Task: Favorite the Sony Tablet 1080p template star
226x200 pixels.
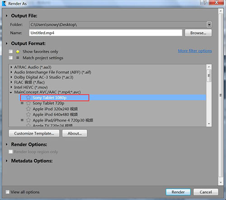Action: 28,98
